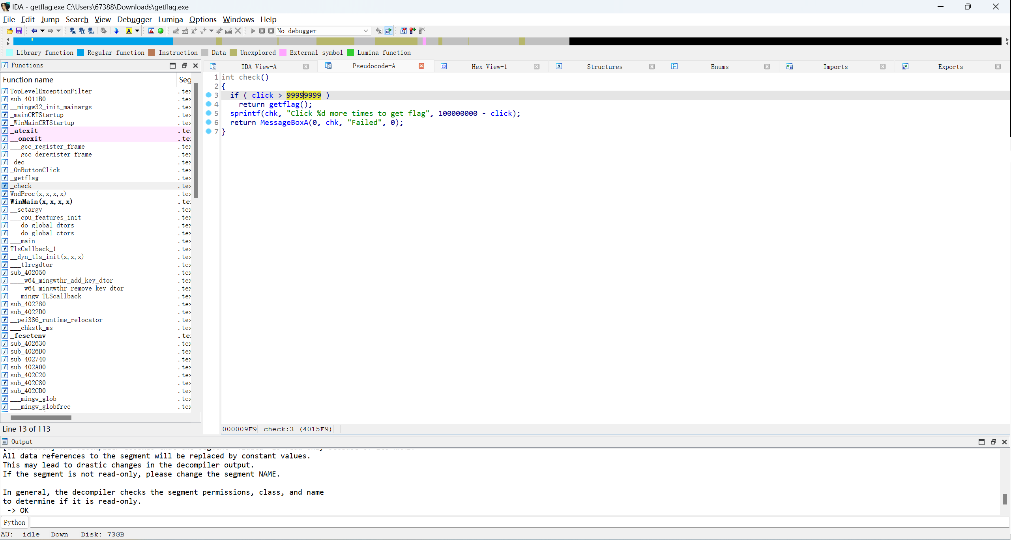Viewport: 1011px width, 540px height.
Task: Click the add breakpoint traffic-light icon
Action: 412,31
